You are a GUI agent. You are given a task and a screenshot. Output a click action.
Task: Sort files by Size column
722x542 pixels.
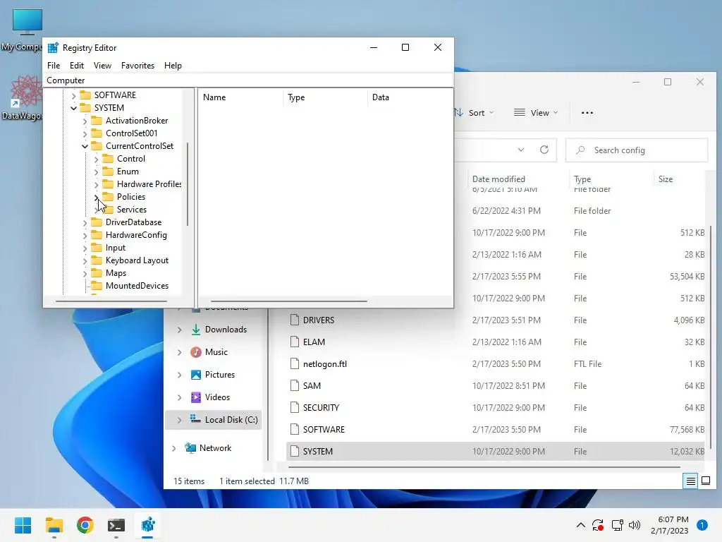tap(666, 179)
